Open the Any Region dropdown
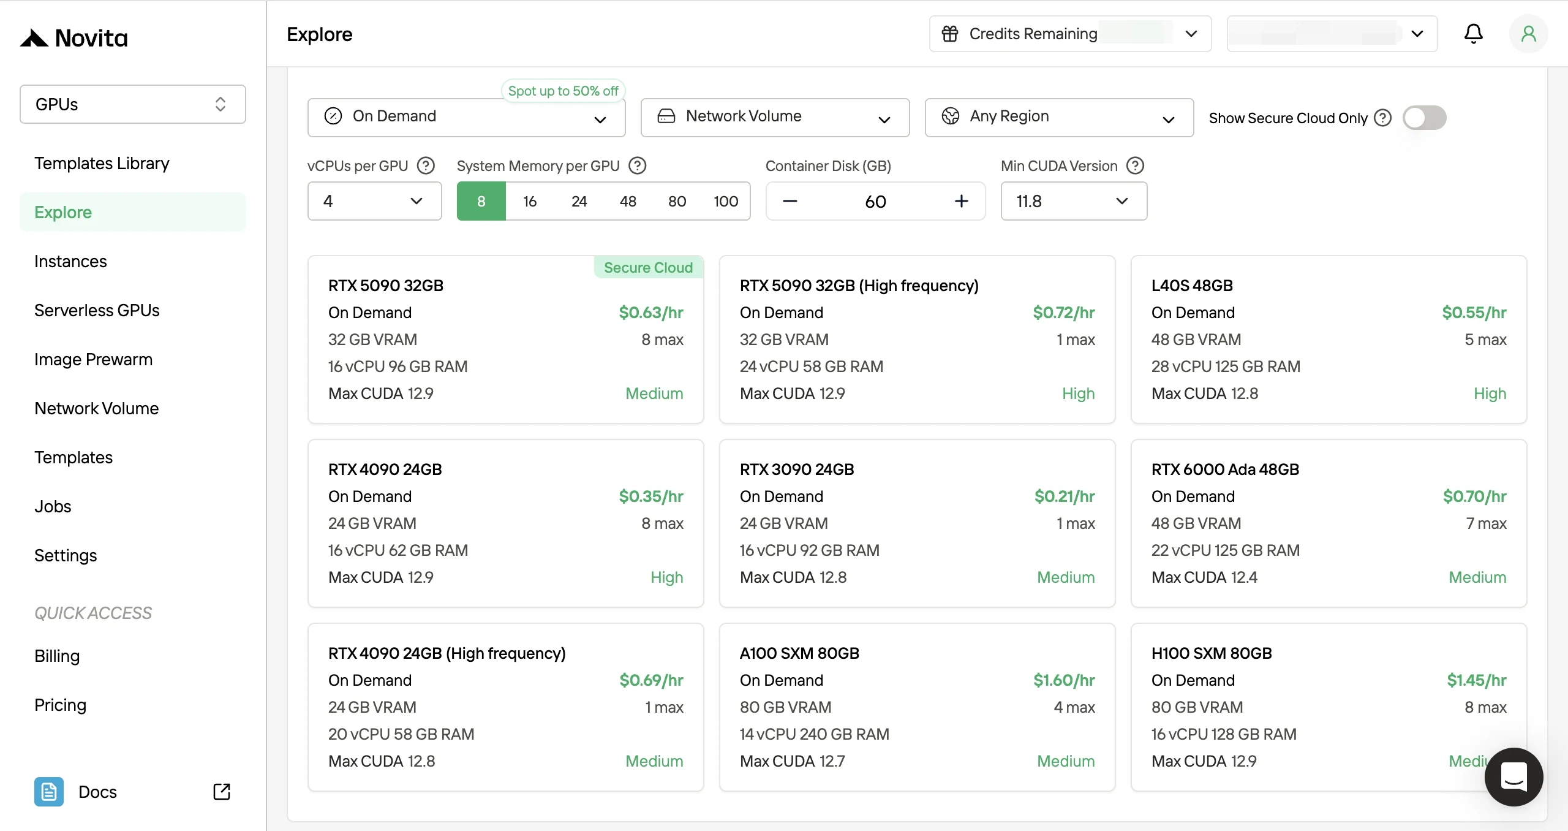The height and width of the screenshot is (831, 1568). click(1059, 117)
